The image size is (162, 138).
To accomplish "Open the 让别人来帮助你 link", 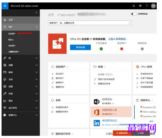I will pos(118,39).
